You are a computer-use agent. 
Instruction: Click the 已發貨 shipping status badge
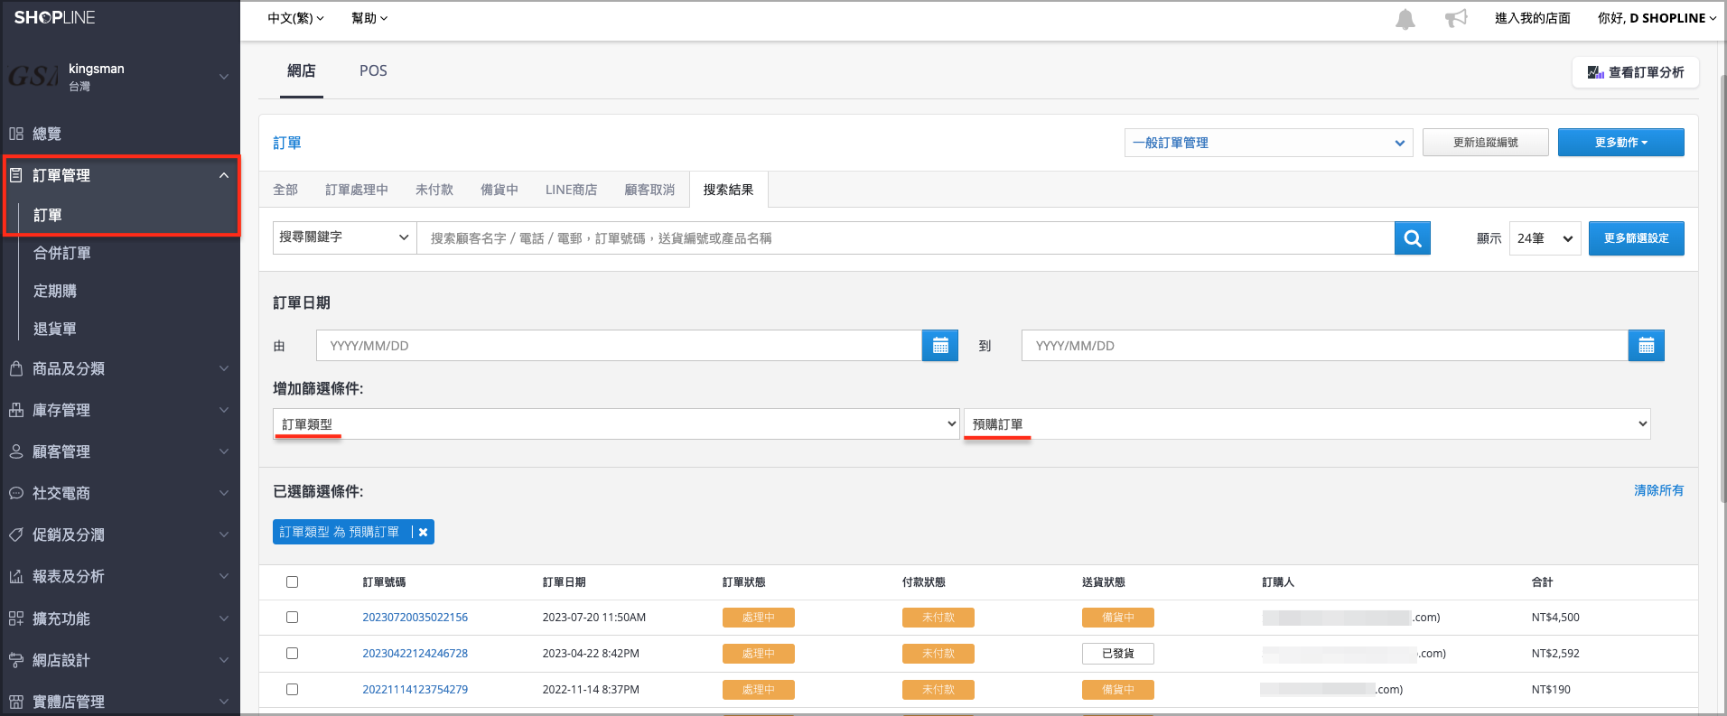pyautogui.click(x=1117, y=654)
